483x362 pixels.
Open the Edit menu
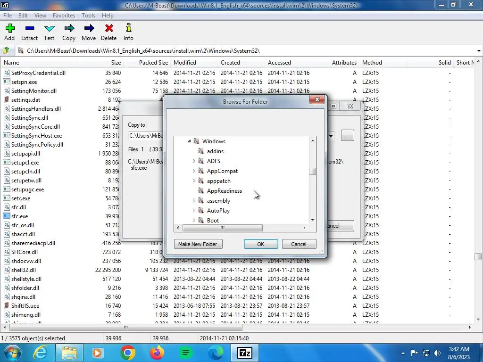(x=23, y=16)
